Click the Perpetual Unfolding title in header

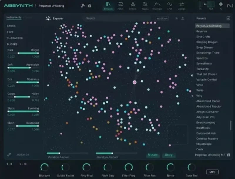pos(51,6)
